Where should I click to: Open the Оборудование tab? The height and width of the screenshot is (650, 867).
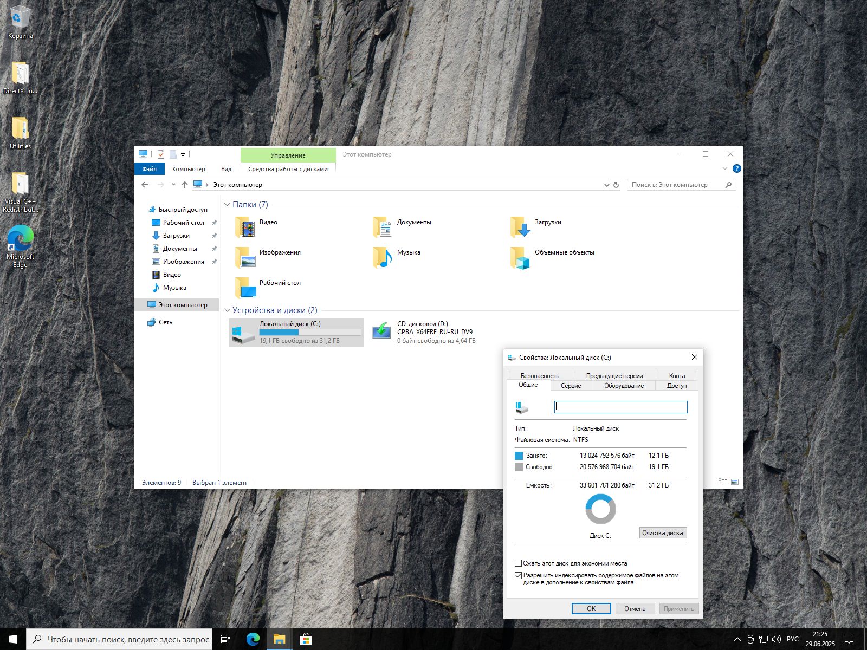point(624,386)
